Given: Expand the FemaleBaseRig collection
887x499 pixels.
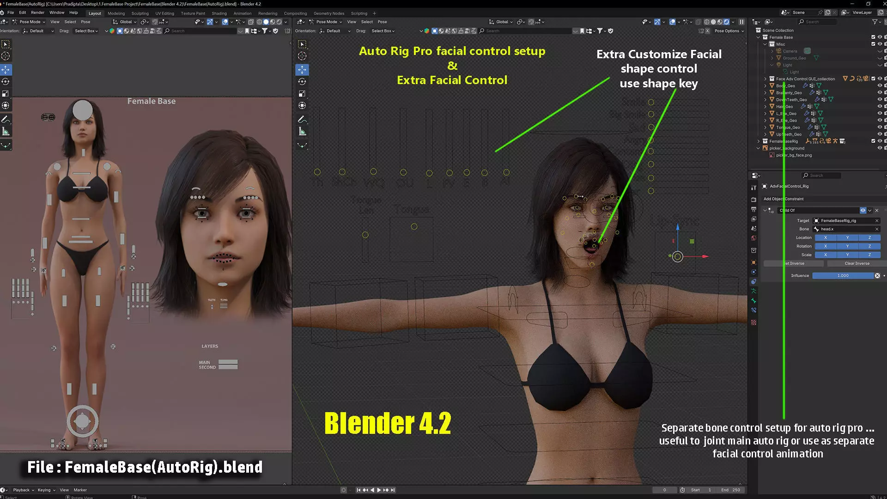Looking at the screenshot, I should [x=759, y=141].
